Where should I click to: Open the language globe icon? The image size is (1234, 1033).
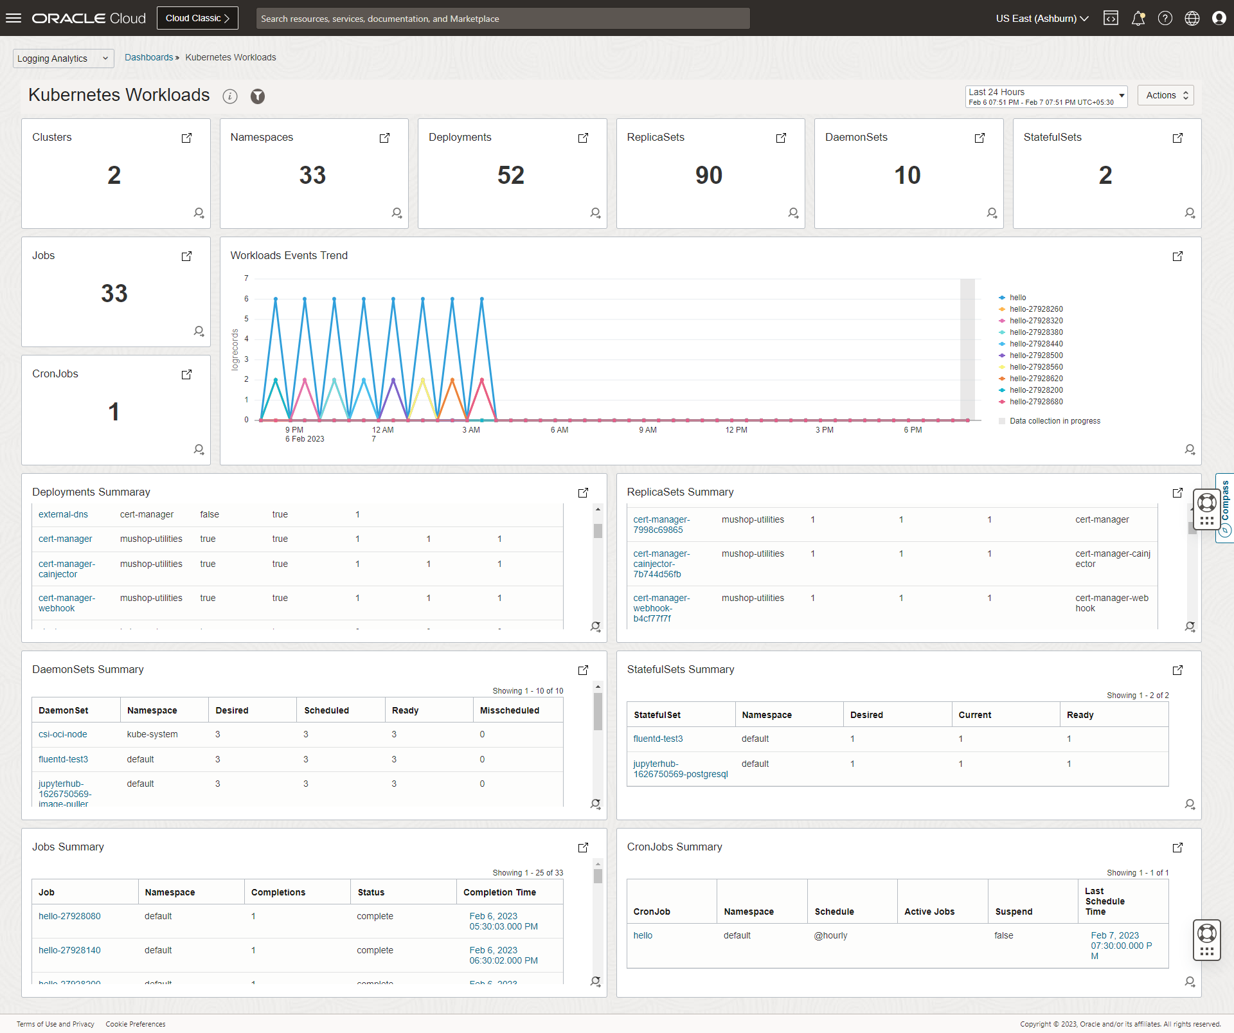click(1192, 18)
